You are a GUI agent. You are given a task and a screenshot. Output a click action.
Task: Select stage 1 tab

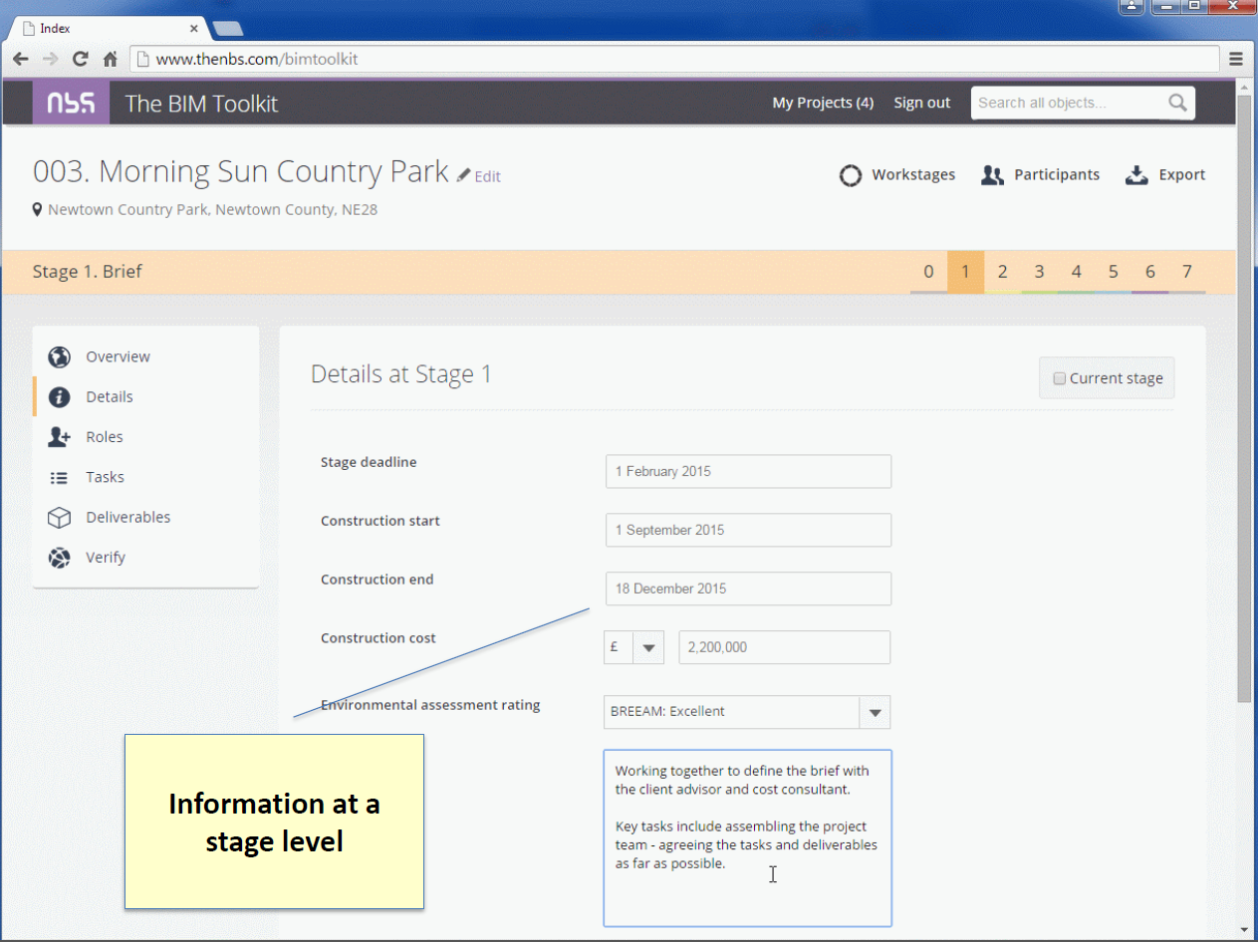[965, 272]
